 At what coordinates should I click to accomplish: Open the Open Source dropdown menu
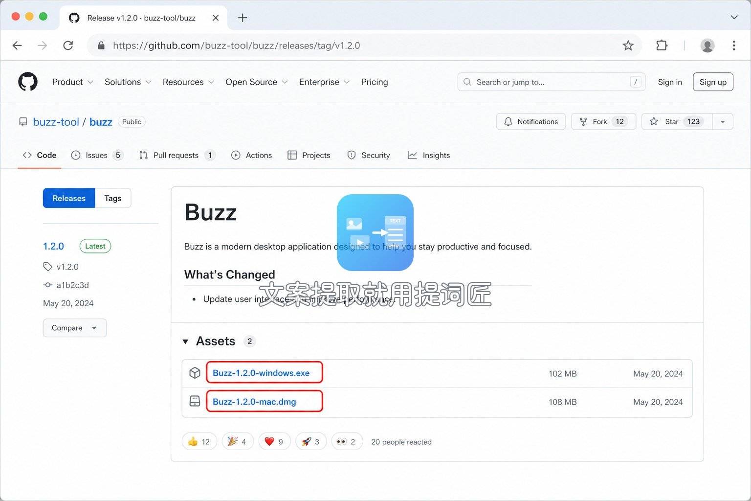(x=256, y=82)
